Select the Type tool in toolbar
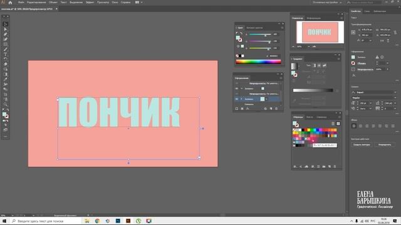Image resolution: width=401 pixels, height=225 pixels. [6, 54]
